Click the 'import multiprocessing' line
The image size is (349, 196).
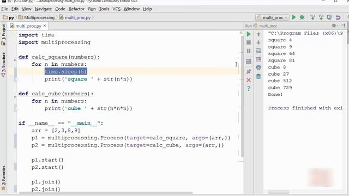(x=55, y=42)
